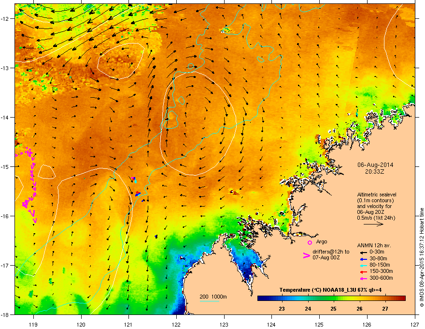Click the 0.5m/s velocity scale arrow
This screenshot has width=425, height=329.
tap(373, 224)
